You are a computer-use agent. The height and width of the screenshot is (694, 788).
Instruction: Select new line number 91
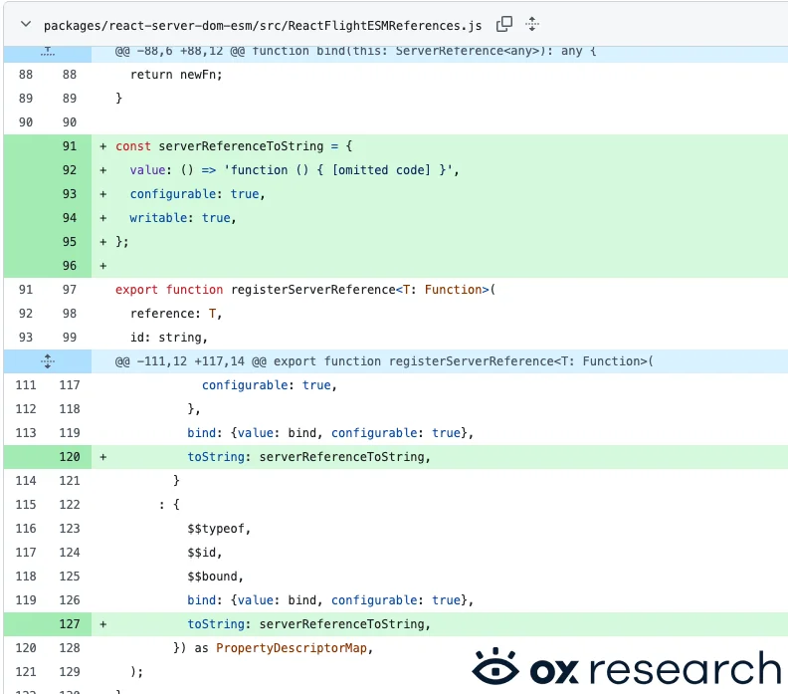[70, 146]
